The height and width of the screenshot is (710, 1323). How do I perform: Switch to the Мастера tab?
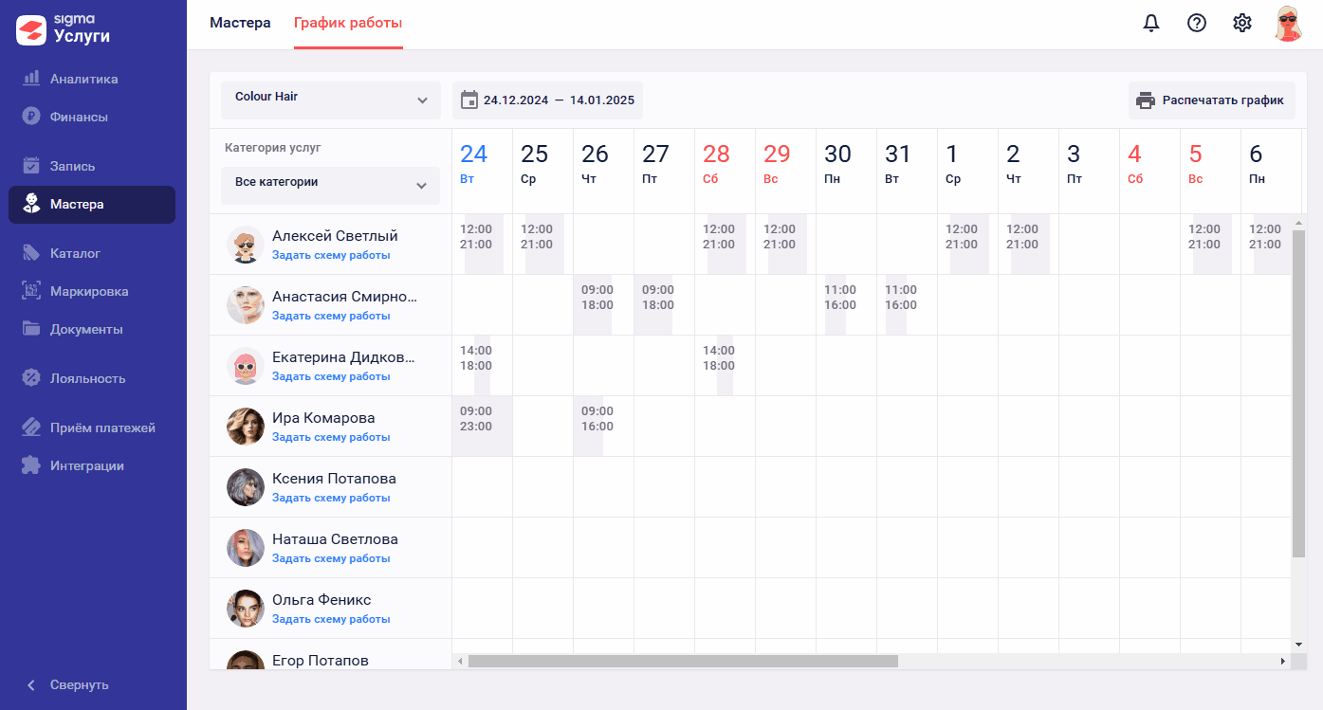tap(240, 23)
